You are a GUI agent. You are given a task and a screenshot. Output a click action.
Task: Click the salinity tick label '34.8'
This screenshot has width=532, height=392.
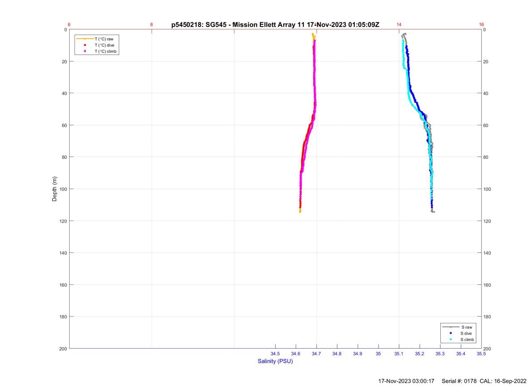[337, 354]
